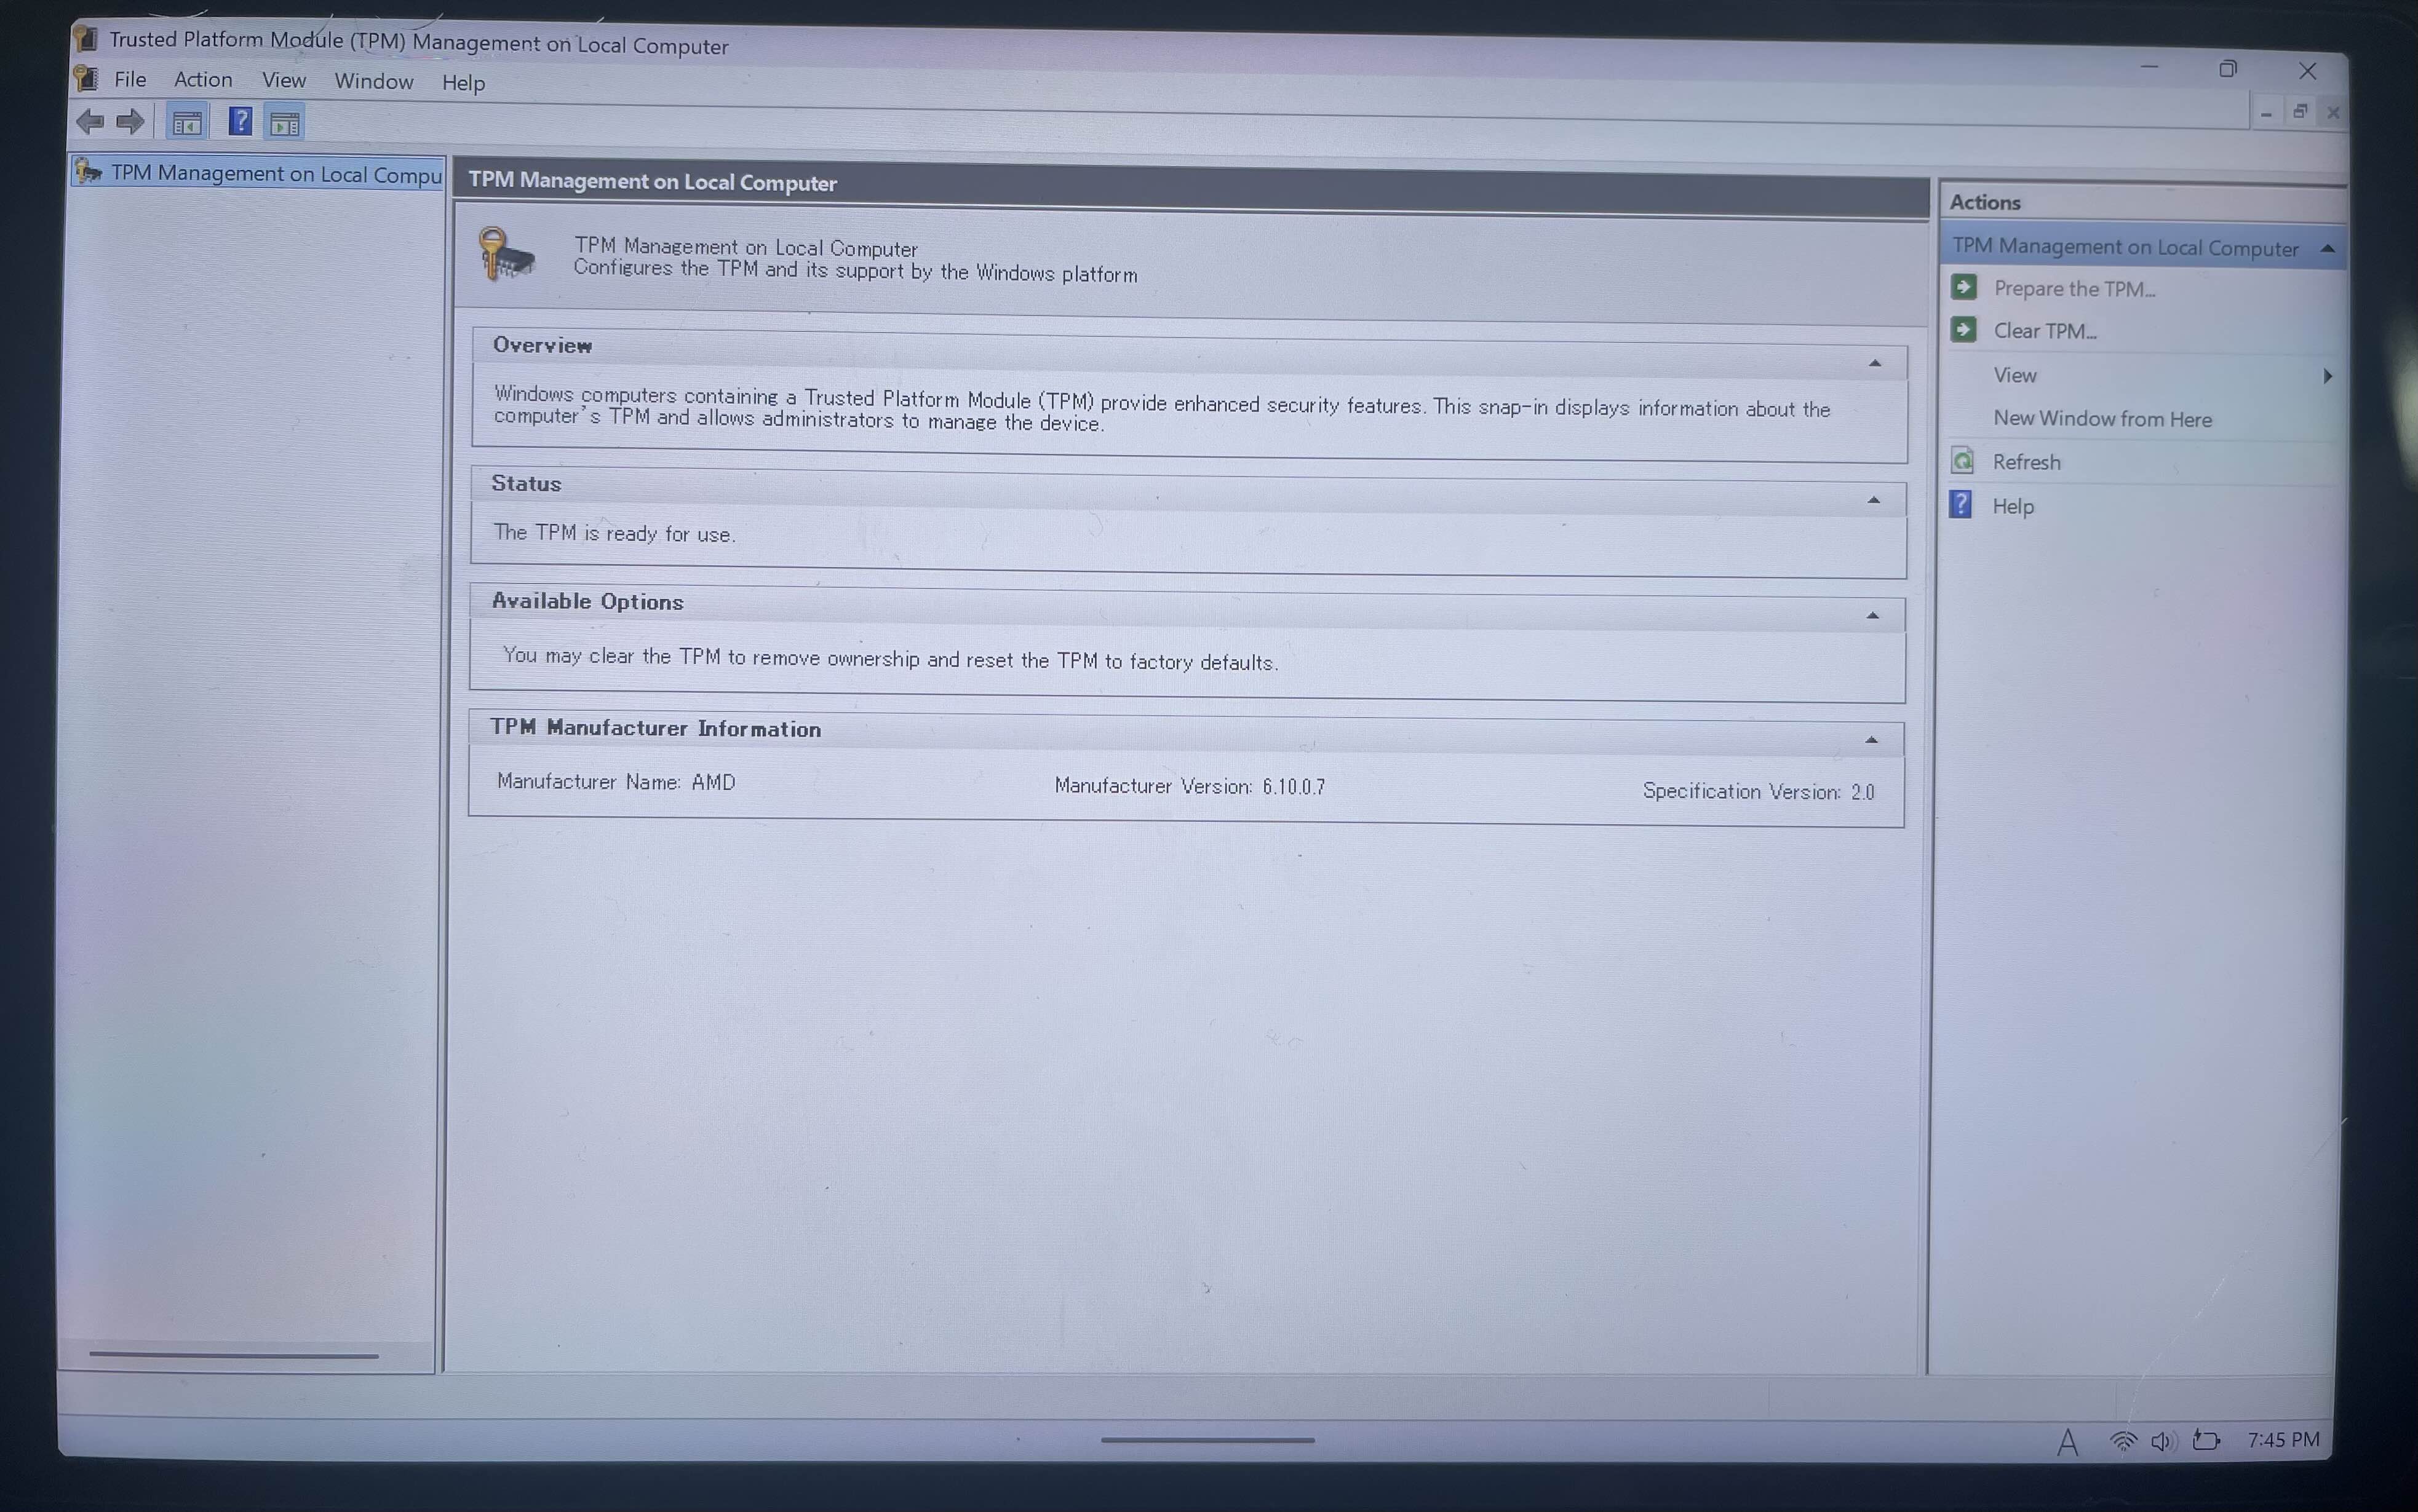Toggle Show/Hide Console Tree toolbar icon
Screen dimensions: 2418x1512
187,123
